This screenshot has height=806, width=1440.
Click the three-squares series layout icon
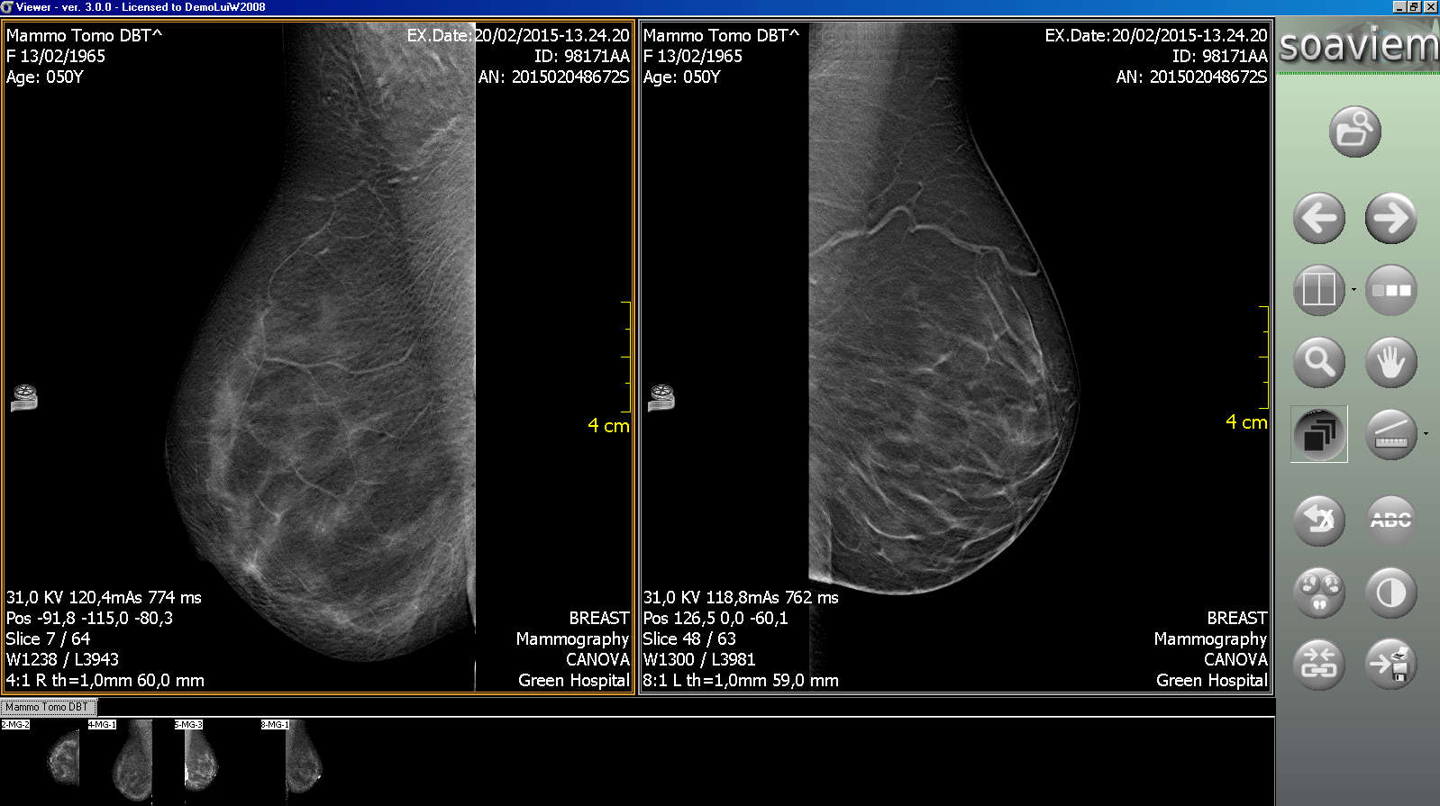click(x=1390, y=290)
